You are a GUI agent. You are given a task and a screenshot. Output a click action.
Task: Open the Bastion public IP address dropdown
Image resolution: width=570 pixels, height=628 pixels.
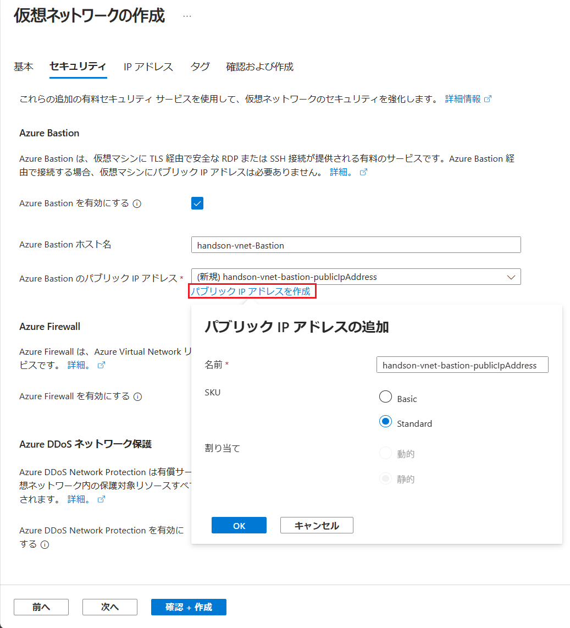[x=356, y=277]
